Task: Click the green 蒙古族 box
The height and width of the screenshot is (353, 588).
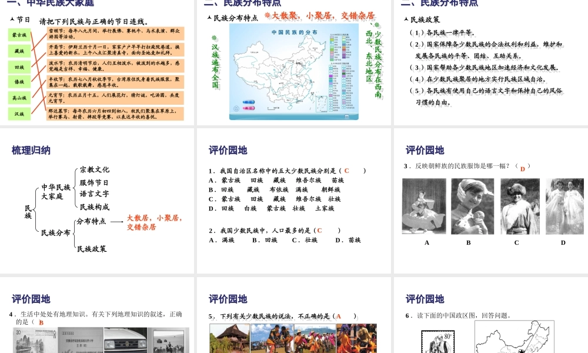Action: (19, 35)
